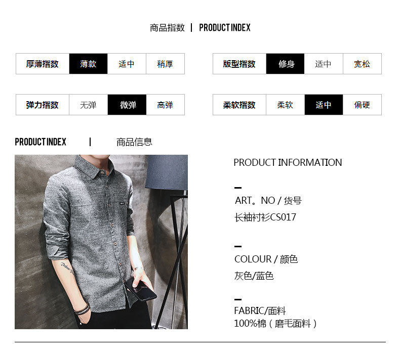Select the 适中 softness option
Image resolution: width=400 pixels, height=357 pixels.
point(324,105)
